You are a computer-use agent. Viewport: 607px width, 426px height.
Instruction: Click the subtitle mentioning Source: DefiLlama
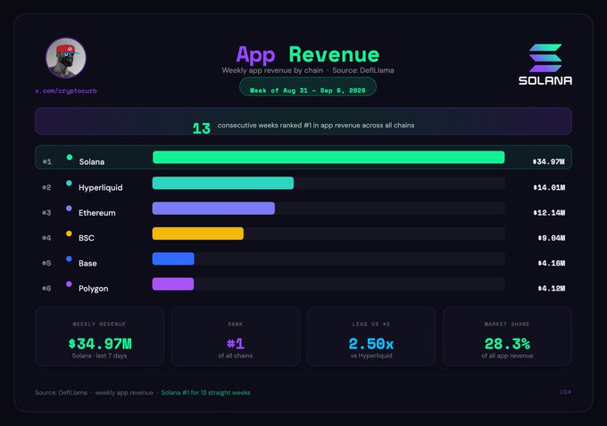[308, 70]
